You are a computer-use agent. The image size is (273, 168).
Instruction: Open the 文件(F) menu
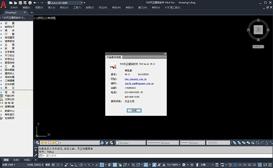14,7
